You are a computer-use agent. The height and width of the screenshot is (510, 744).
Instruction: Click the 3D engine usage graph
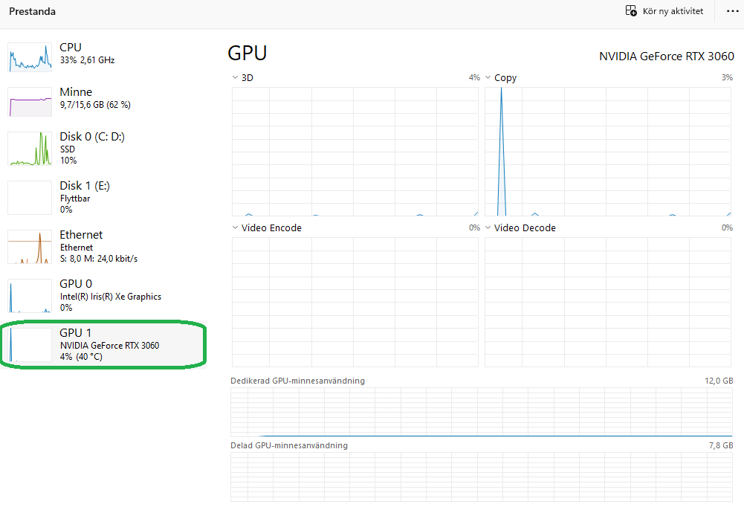pyautogui.click(x=355, y=152)
